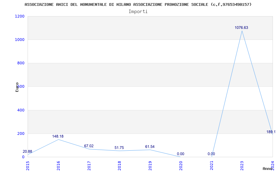Viewport: 276px width, 172px height.
Task: Select the 148.18 value label for 2016
Action: click(x=58, y=136)
